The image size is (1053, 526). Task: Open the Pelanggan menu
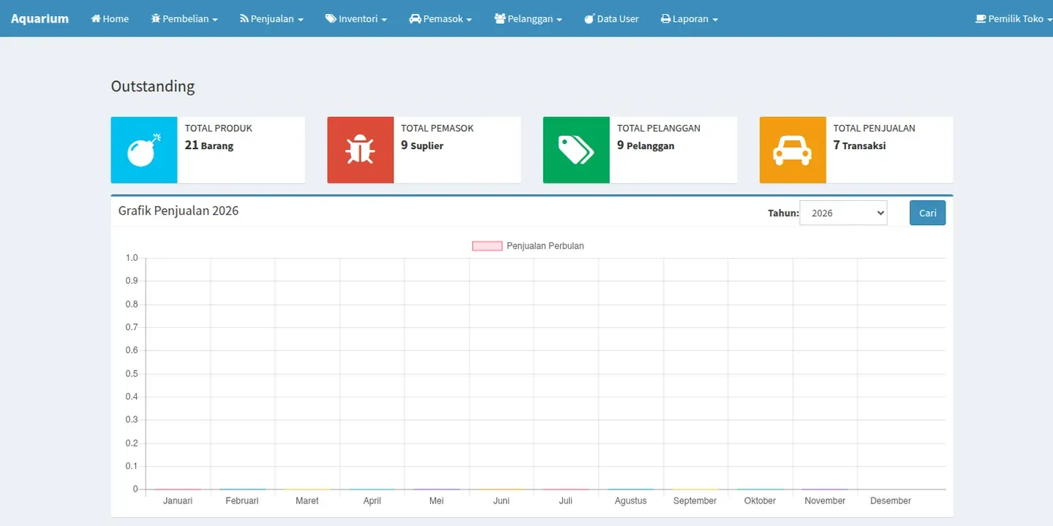click(x=528, y=19)
